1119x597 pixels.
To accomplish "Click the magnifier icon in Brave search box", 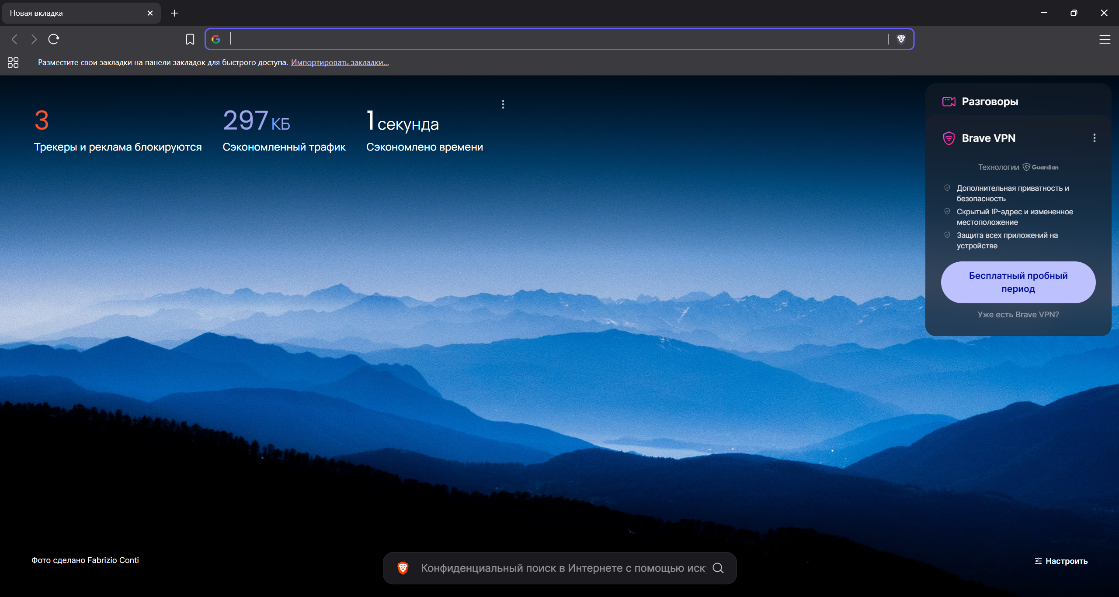I will click(718, 568).
